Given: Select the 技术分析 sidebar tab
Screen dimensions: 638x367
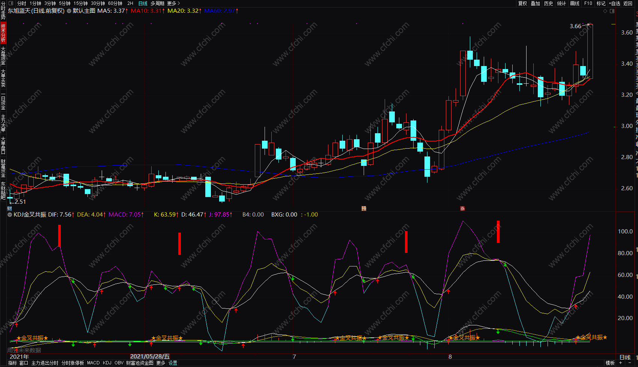Looking at the screenshot, I should pyautogui.click(x=3, y=33).
